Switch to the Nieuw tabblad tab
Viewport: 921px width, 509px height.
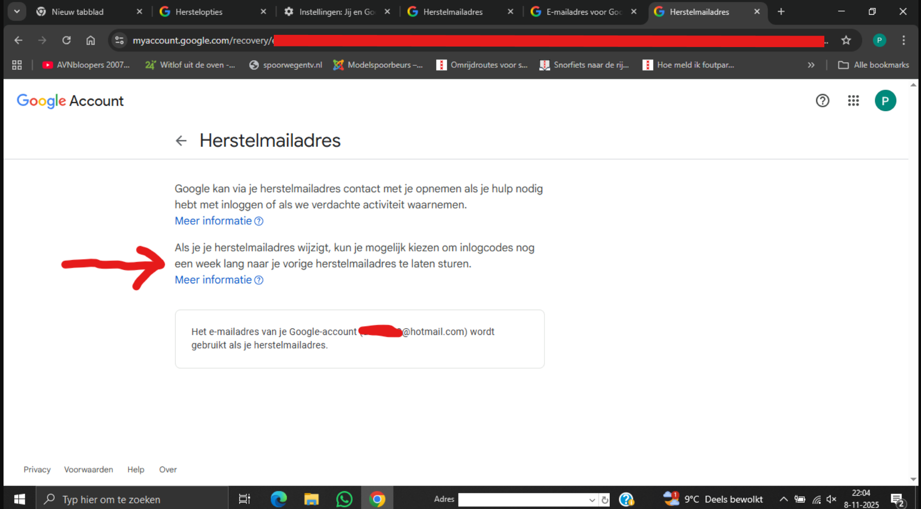[90, 12]
